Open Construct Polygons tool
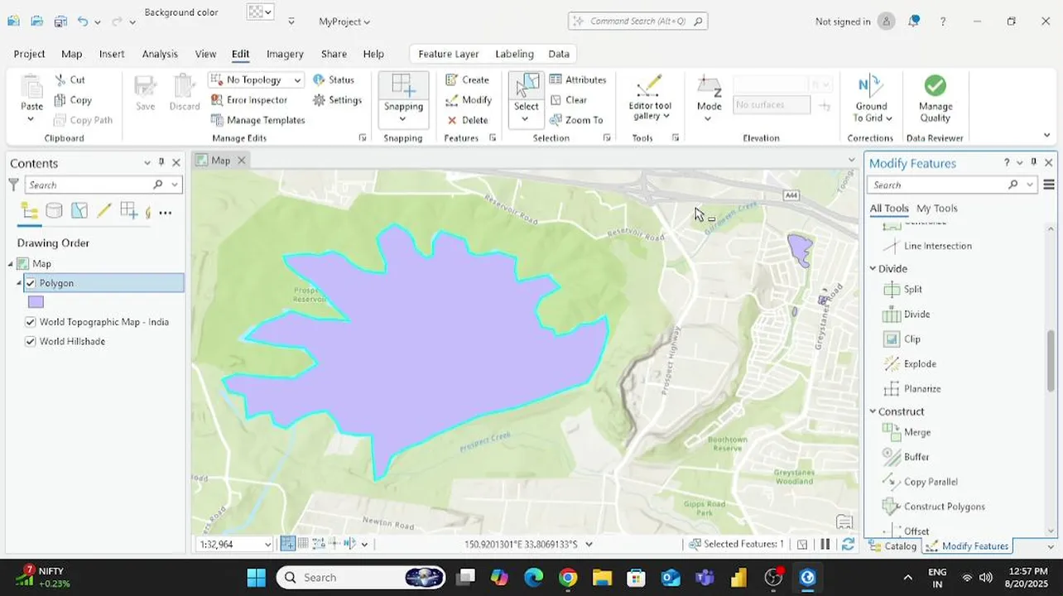1063x596 pixels. [933, 507]
